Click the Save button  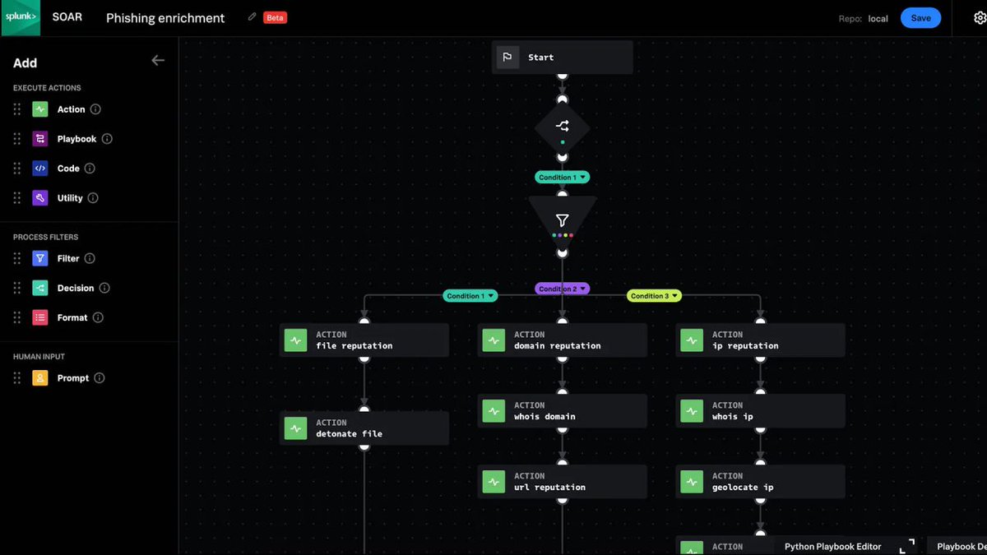(920, 18)
